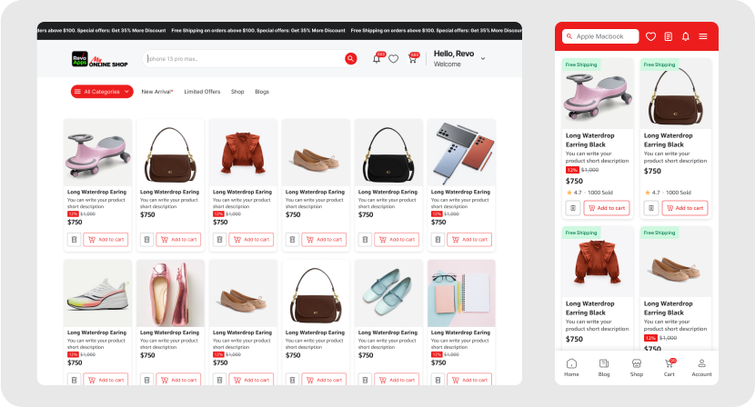The image size is (755, 407).
Task: Open notifications bell in desktop header
Action: (377, 59)
